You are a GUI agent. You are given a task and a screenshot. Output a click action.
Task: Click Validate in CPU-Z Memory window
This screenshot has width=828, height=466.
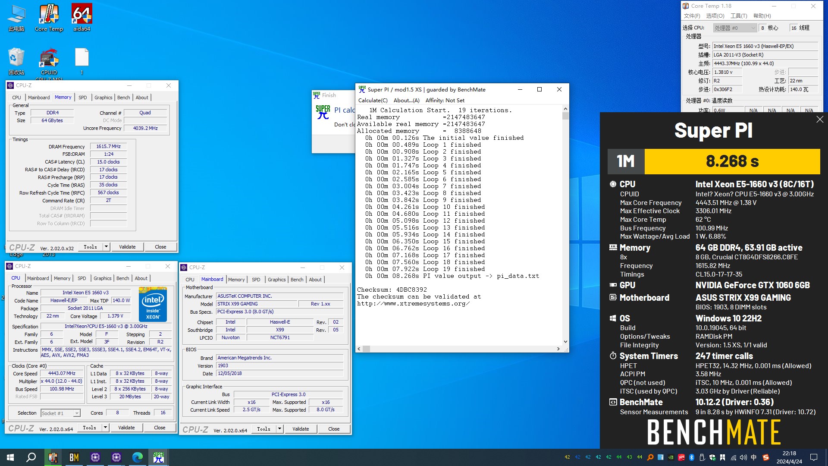127,247
